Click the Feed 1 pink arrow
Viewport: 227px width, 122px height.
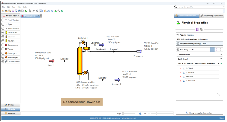(x=52, y=61)
